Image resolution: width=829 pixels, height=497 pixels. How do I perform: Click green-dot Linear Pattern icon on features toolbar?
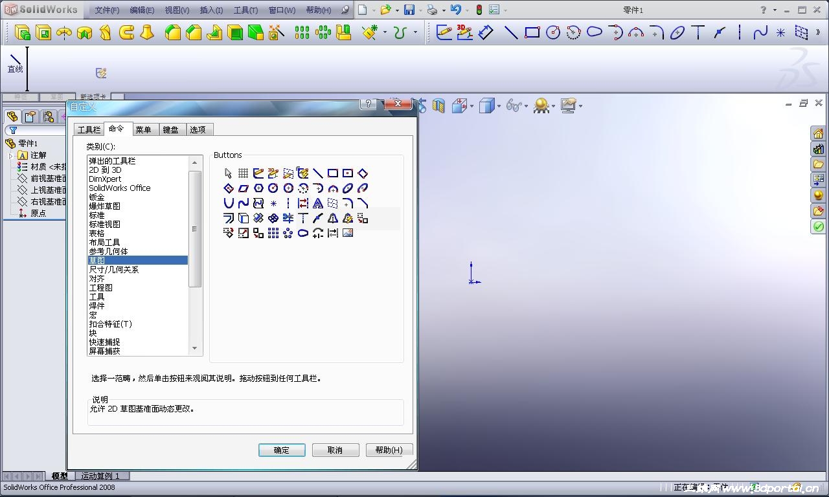[x=302, y=32]
